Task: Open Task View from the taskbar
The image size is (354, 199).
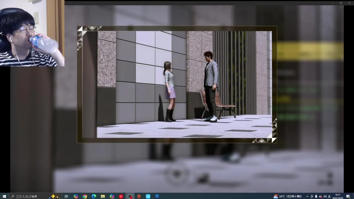Action: [66, 196]
